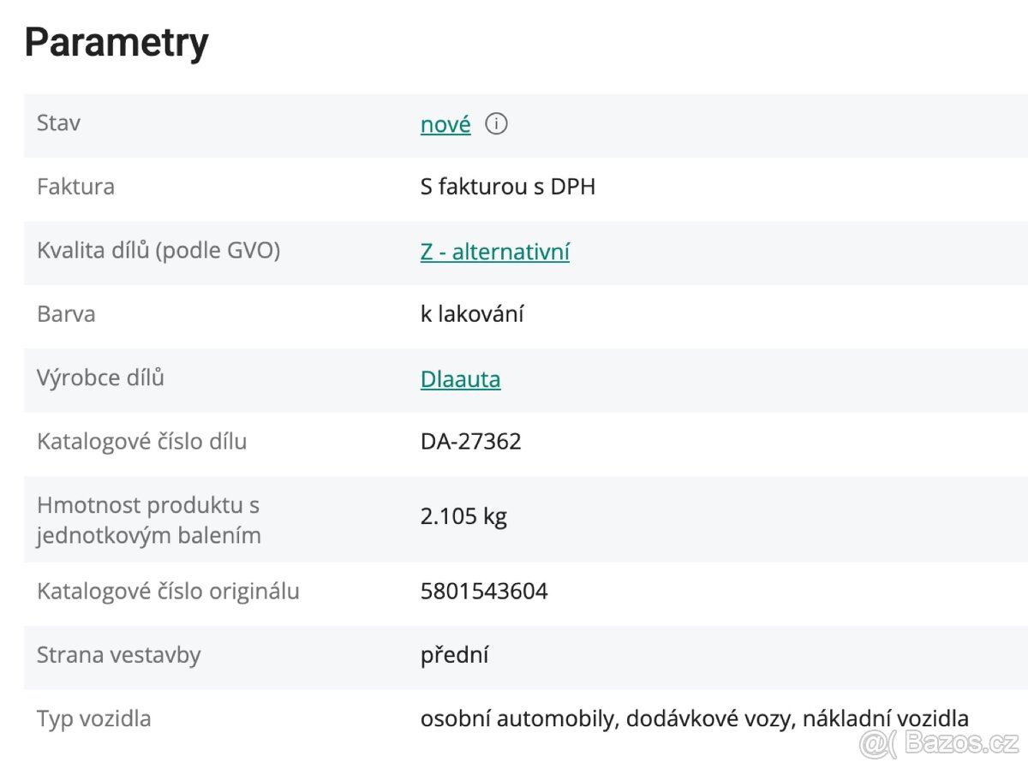Viewport: 1028px width, 768px height.
Task: Open the nové condition link
Action: pyautogui.click(x=445, y=125)
